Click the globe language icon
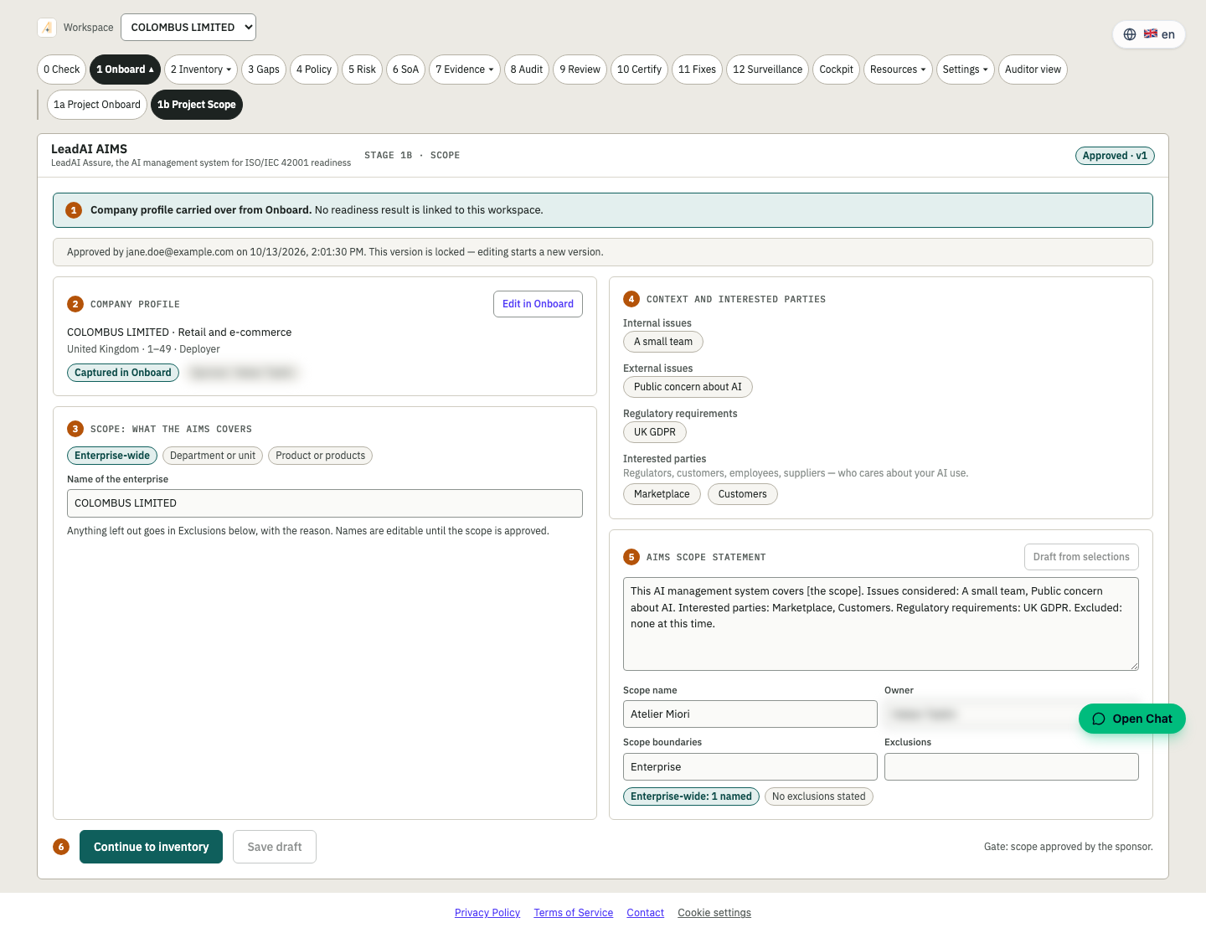 coord(1130,34)
